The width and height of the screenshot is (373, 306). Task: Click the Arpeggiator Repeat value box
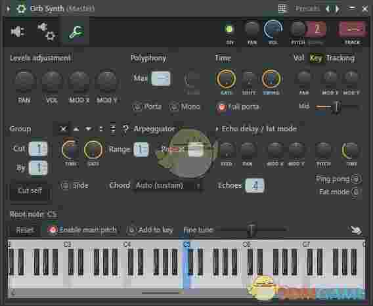pyautogui.click(x=196, y=150)
